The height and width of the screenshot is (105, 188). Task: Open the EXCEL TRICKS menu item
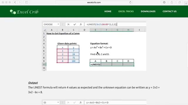tap(126, 11)
